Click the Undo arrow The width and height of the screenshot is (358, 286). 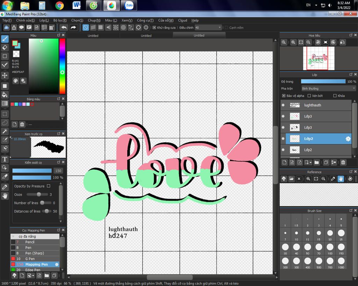point(64,28)
